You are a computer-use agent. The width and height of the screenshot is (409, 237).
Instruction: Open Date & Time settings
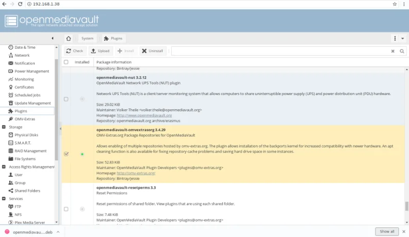coord(25,47)
